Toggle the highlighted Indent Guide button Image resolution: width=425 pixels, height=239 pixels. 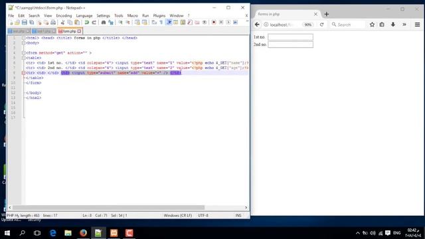(x=169, y=23)
